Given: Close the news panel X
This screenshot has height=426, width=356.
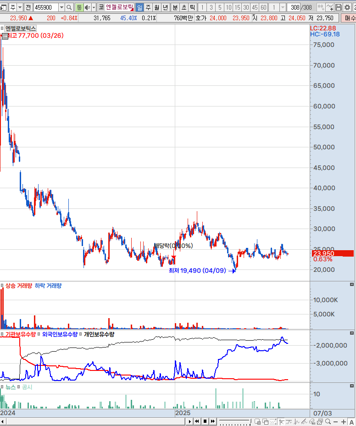Looking at the screenshot, I should point(352,386).
